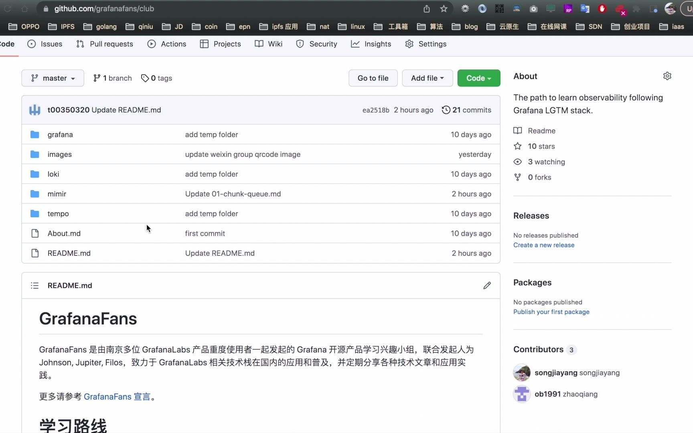
Task: Open the Security tab
Action: pos(317,44)
